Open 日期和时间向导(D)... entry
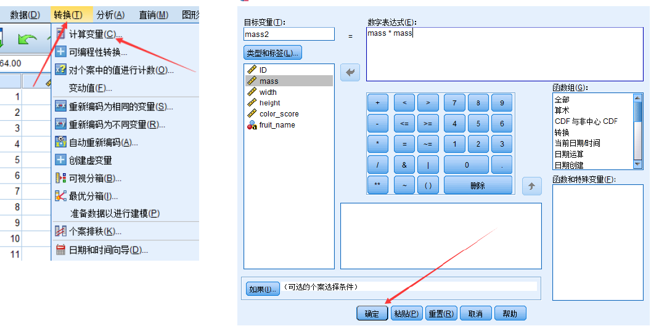This screenshot has width=651, height=326. pyautogui.click(x=108, y=250)
